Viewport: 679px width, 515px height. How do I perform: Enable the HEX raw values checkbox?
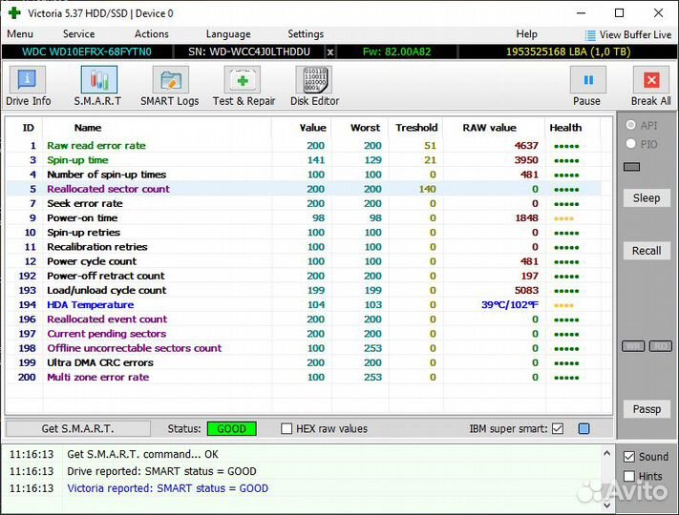point(287,429)
